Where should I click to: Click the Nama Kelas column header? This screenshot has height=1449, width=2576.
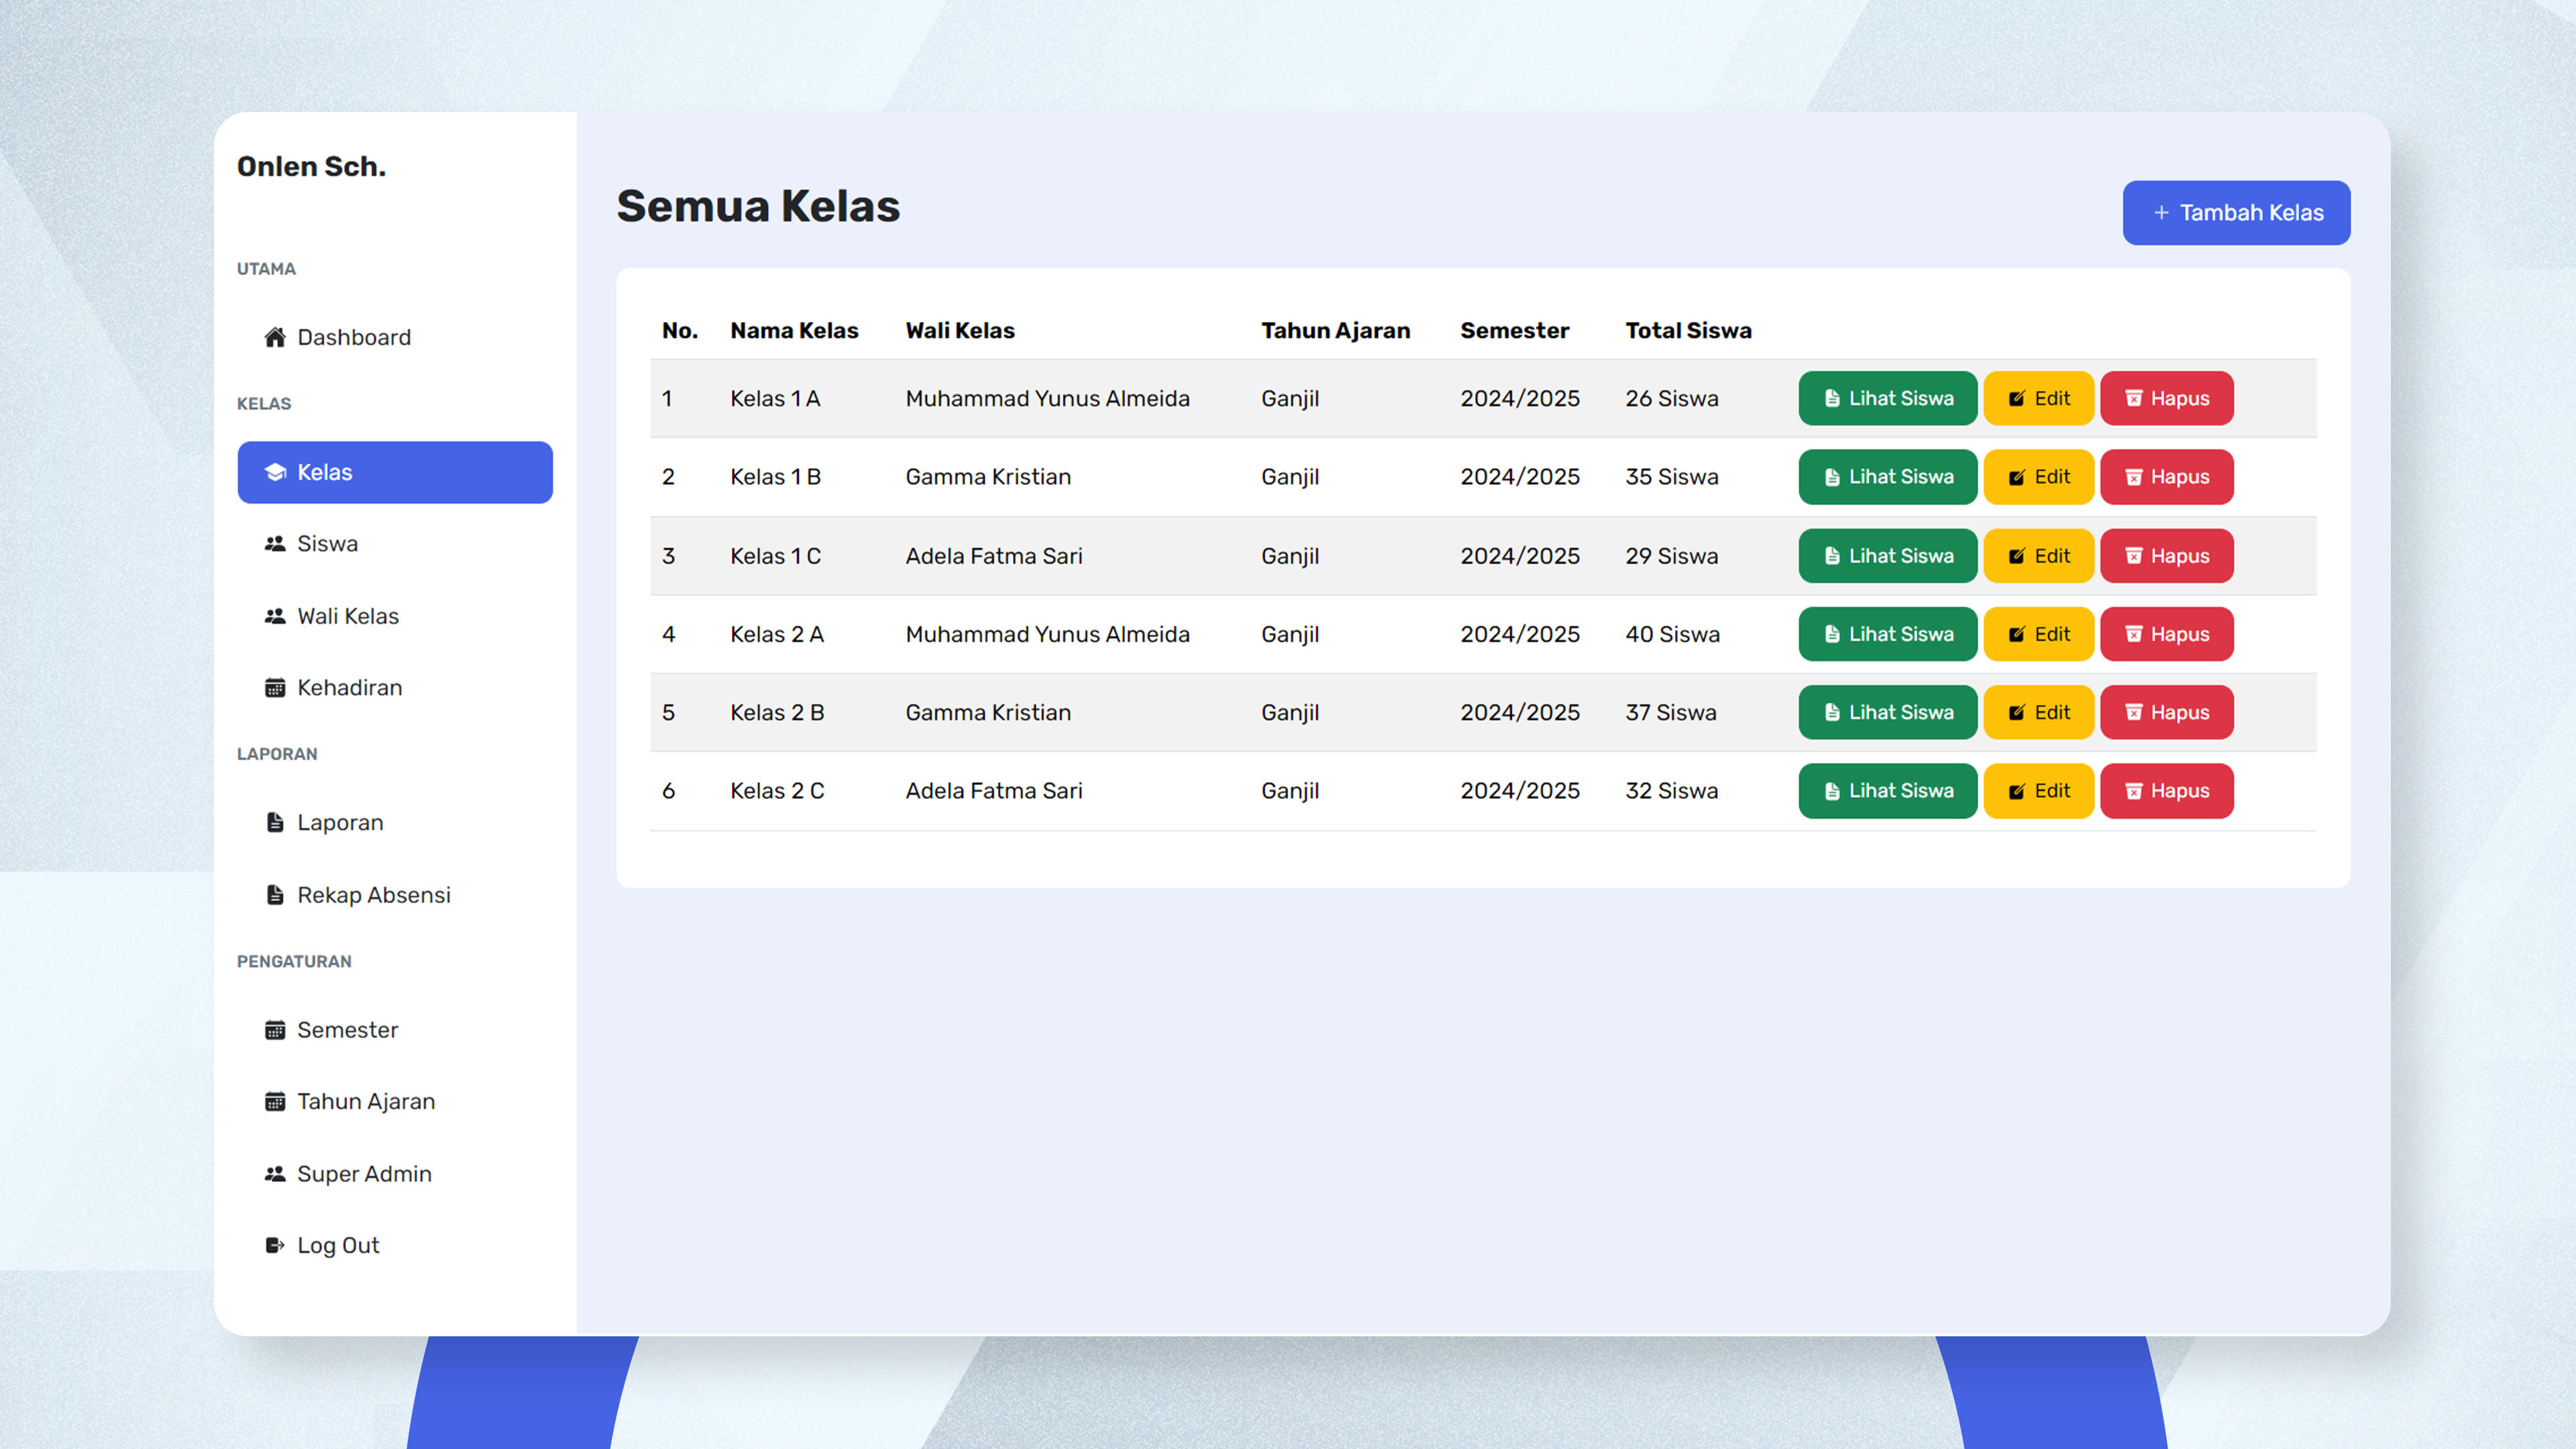(x=794, y=330)
